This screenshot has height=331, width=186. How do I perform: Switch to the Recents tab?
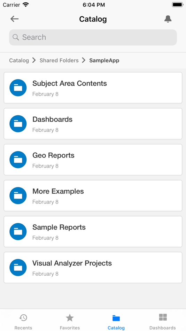click(23, 322)
